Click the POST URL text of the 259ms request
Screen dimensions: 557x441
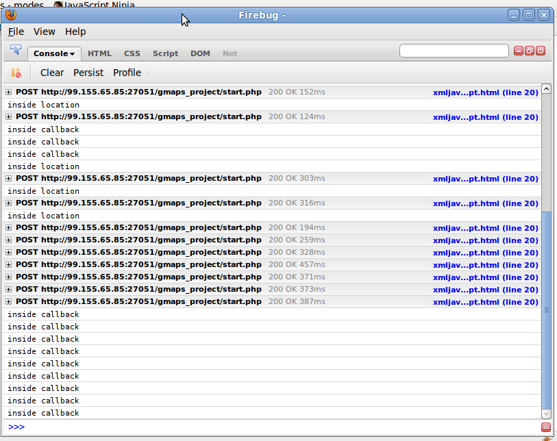[151, 240]
